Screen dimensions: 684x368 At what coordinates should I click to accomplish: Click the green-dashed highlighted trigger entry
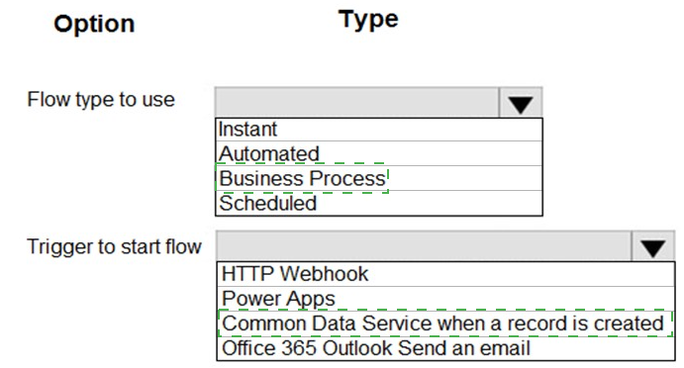[x=445, y=323]
